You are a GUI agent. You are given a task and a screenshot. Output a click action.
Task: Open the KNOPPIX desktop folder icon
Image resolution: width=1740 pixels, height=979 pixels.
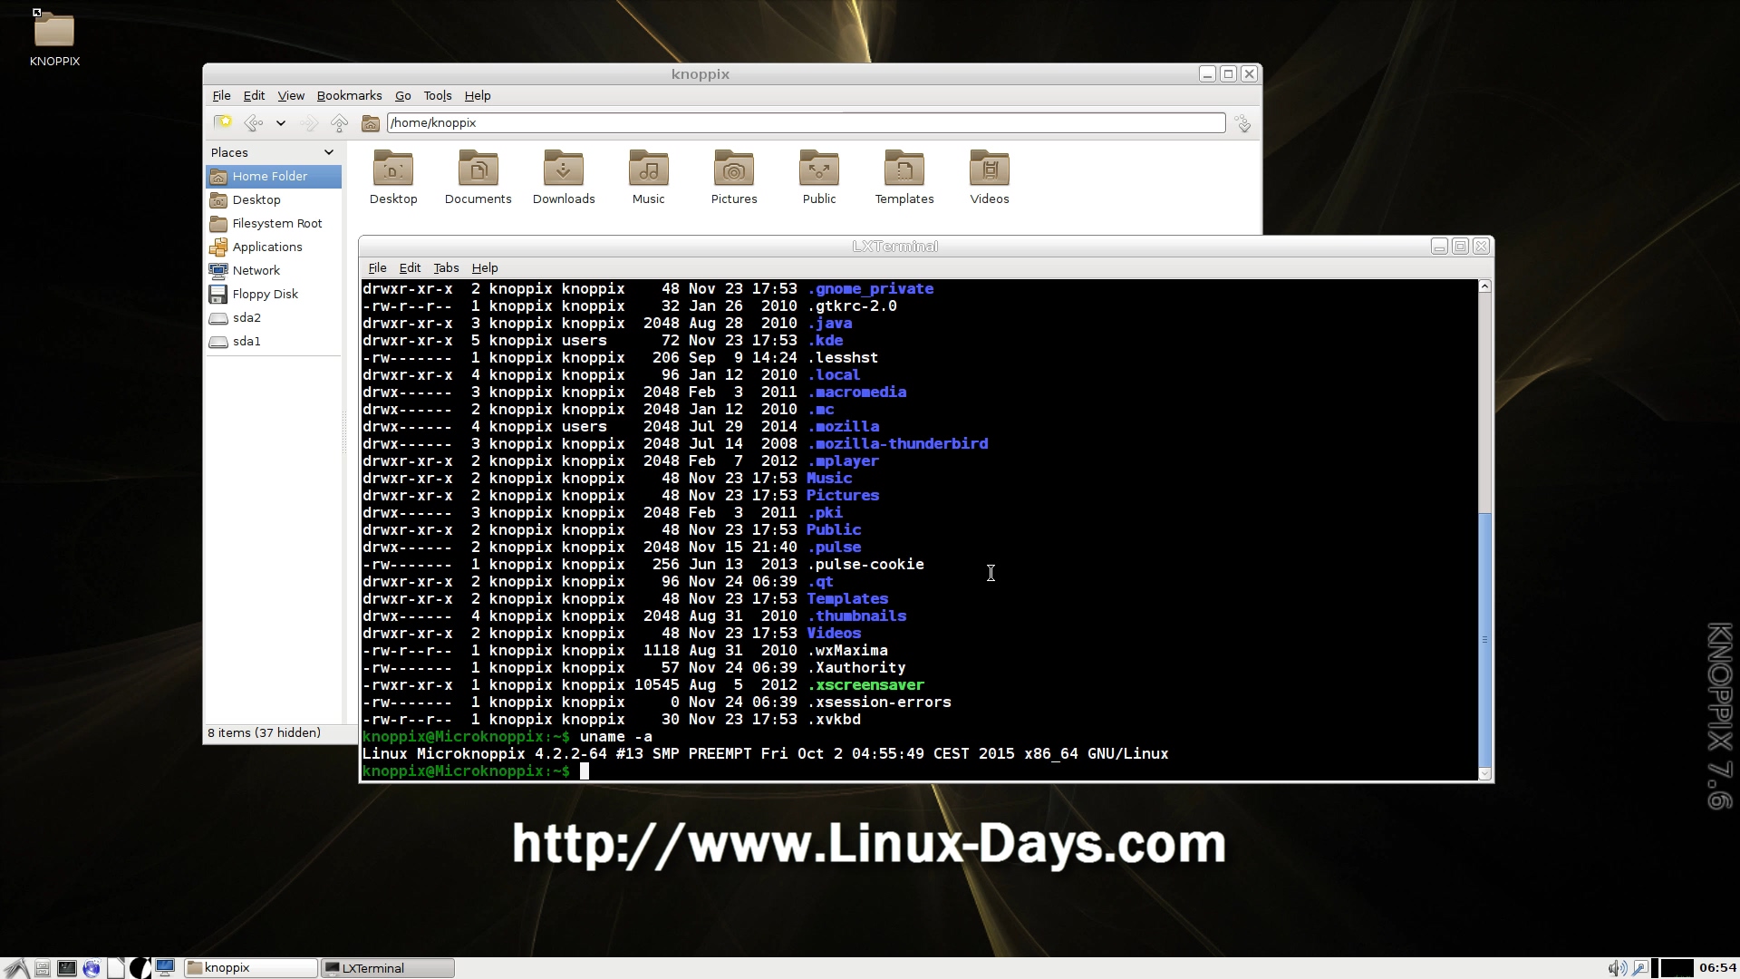(x=54, y=31)
